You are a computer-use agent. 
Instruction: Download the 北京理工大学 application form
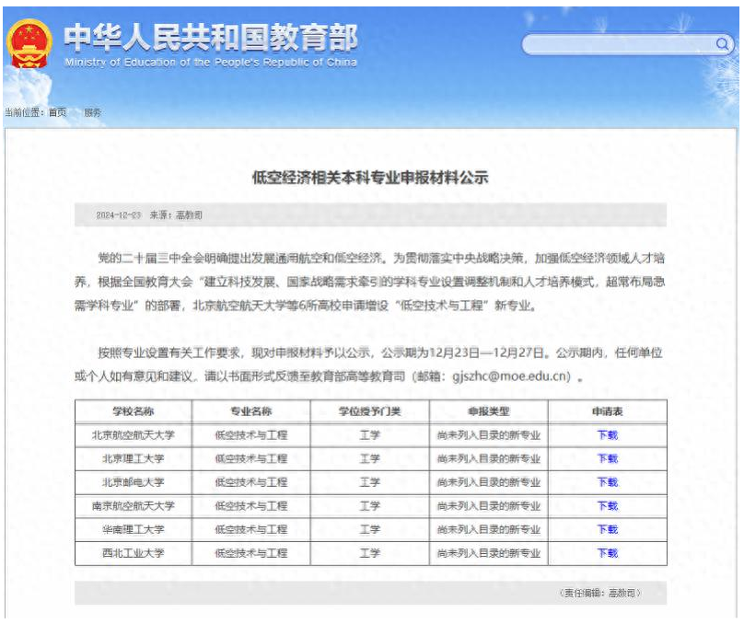pyautogui.click(x=607, y=458)
